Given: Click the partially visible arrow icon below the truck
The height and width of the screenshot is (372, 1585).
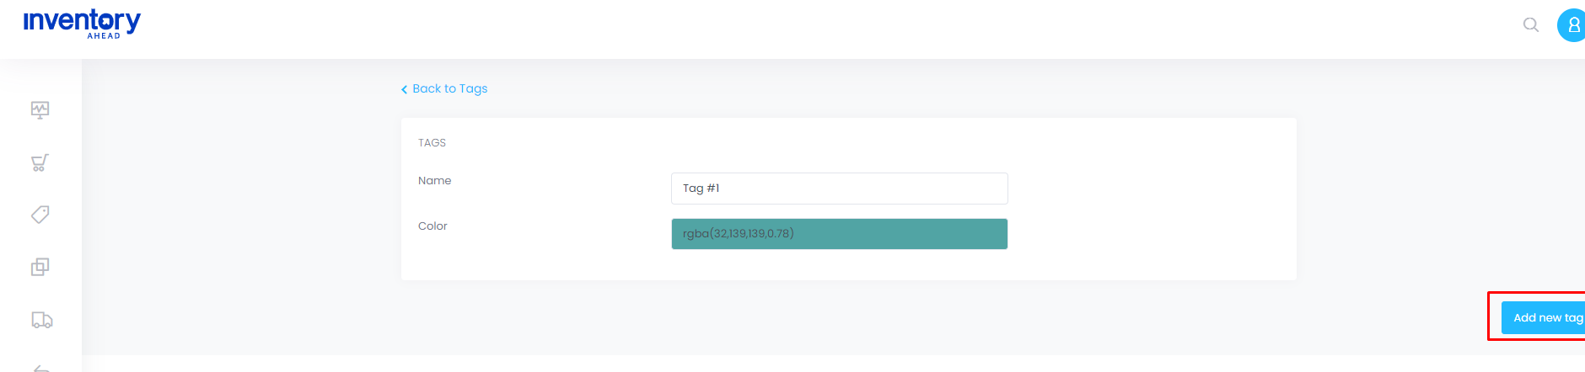Looking at the screenshot, I should [x=41, y=368].
